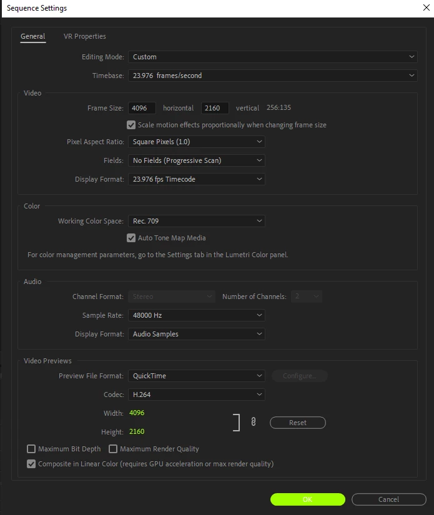
Task: Close the Sequence Settings dialog
Action: tap(427, 7)
